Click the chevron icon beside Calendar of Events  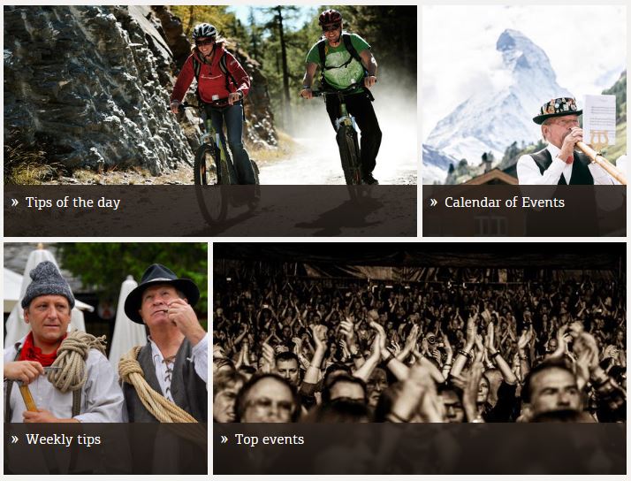pyautogui.click(x=433, y=202)
